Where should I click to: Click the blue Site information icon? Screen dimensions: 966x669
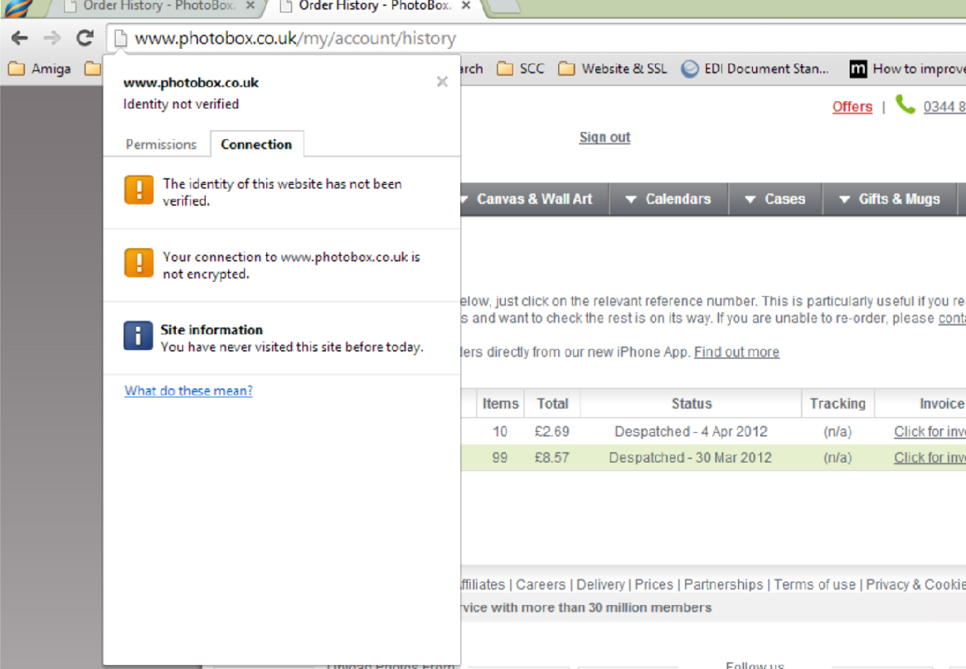(138, 336)
